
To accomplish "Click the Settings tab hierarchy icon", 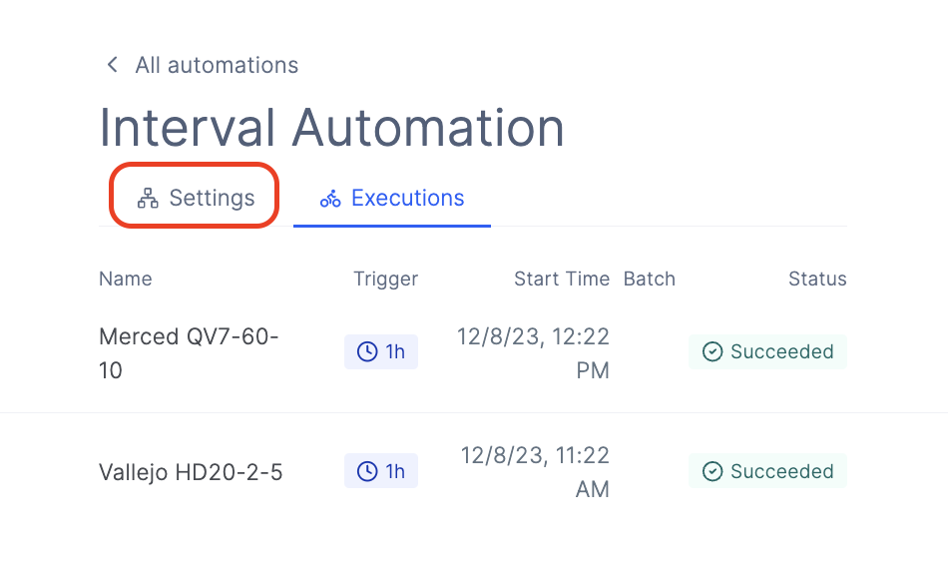I will pos(148,198).
